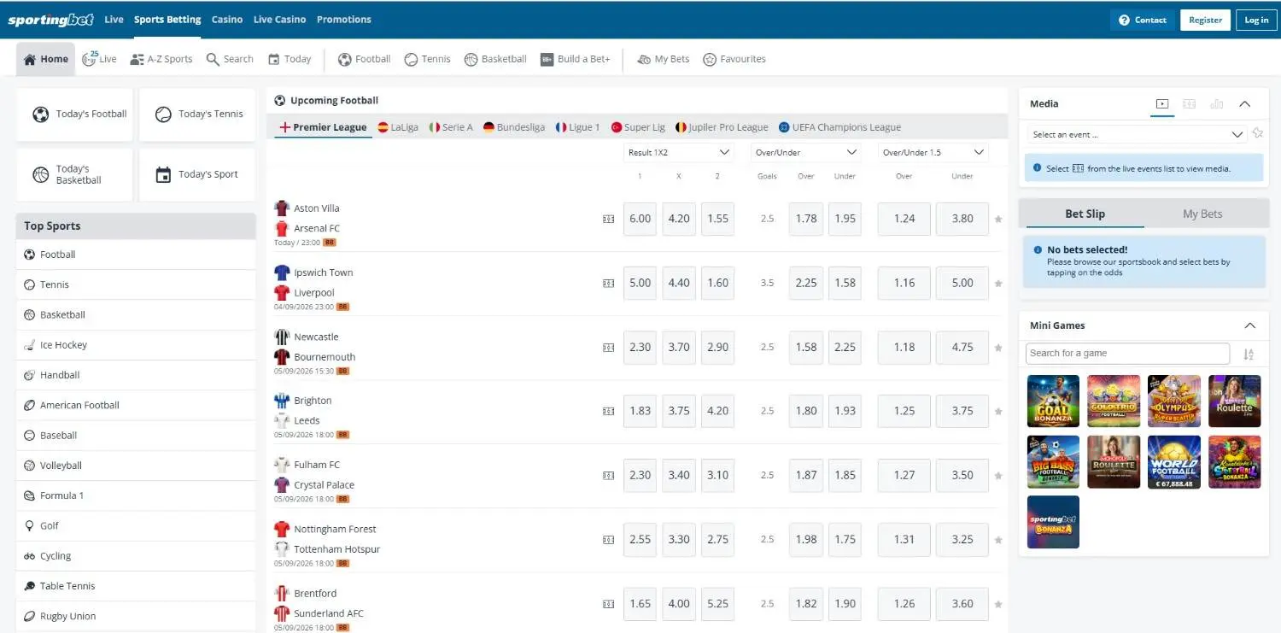The image size is (1281, 633).
Task: Open Favourites in navigation bar
Action: [734, 59]
